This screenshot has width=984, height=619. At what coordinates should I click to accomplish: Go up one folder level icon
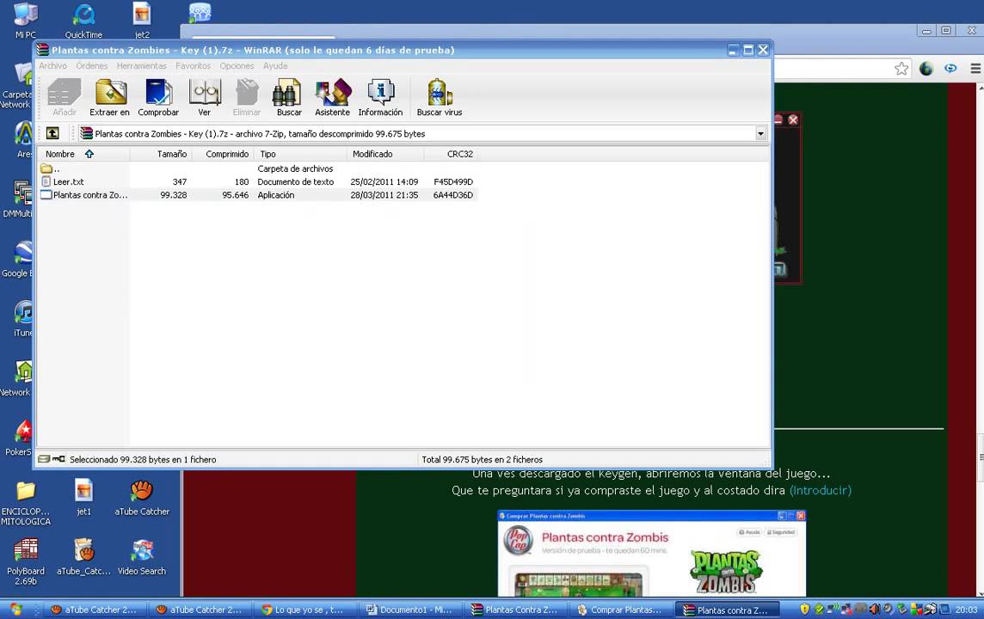coord(52,133)
